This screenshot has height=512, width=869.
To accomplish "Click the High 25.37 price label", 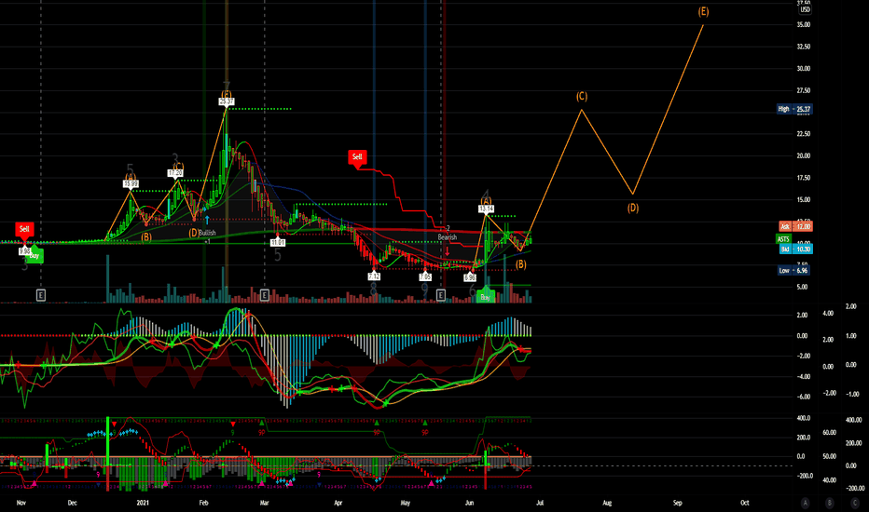I will [794, 109].
